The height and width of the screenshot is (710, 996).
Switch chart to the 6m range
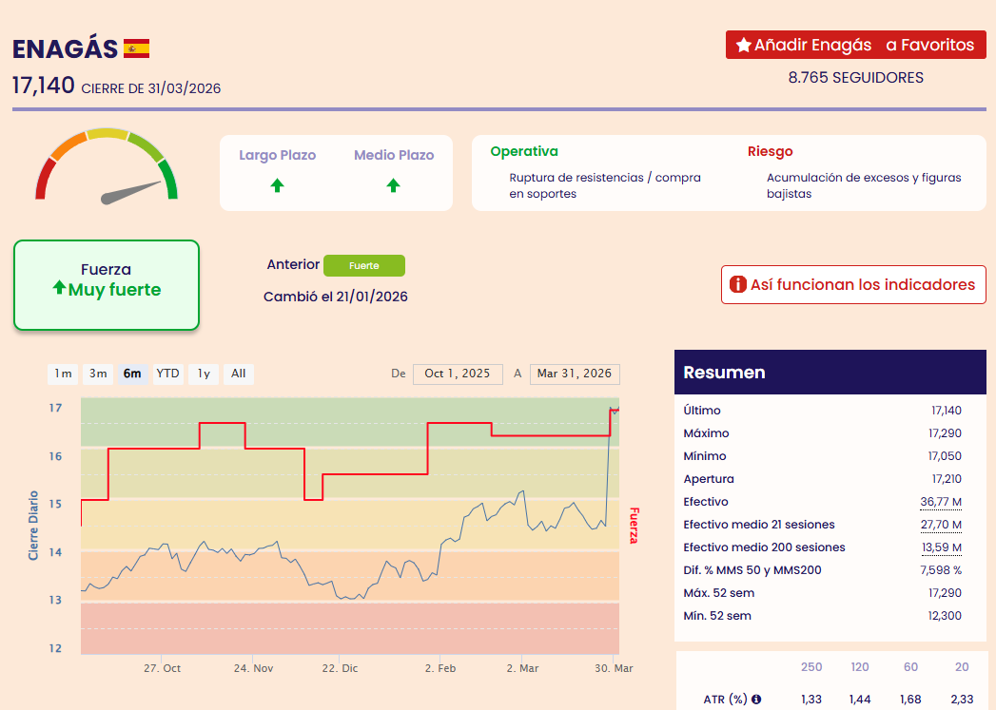click(x=132, y=374)
